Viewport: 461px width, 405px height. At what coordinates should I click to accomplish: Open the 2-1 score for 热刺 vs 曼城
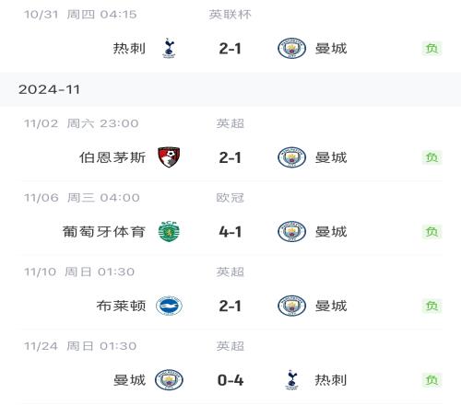[230, 49]
